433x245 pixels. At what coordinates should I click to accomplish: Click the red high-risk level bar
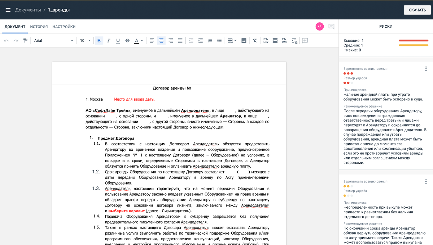click(414, 41)
